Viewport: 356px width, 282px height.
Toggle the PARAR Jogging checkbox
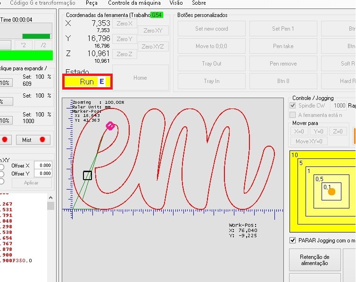pyautogui.click(x=293, y=241)
